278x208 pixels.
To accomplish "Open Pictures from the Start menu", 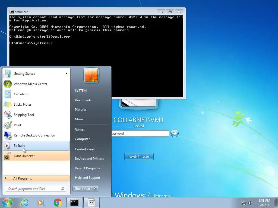I will (80, 110).
